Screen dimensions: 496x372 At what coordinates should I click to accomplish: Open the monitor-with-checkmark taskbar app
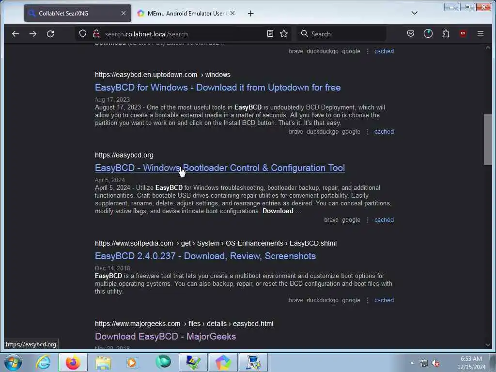pyautogui.click(x=193, y=362)
